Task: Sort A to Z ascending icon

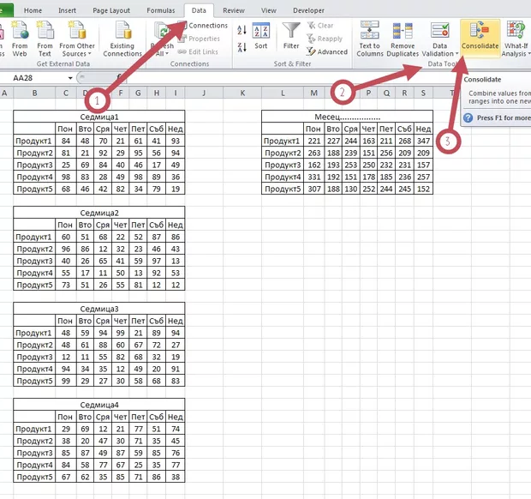Action: click(x=242, y=30)
